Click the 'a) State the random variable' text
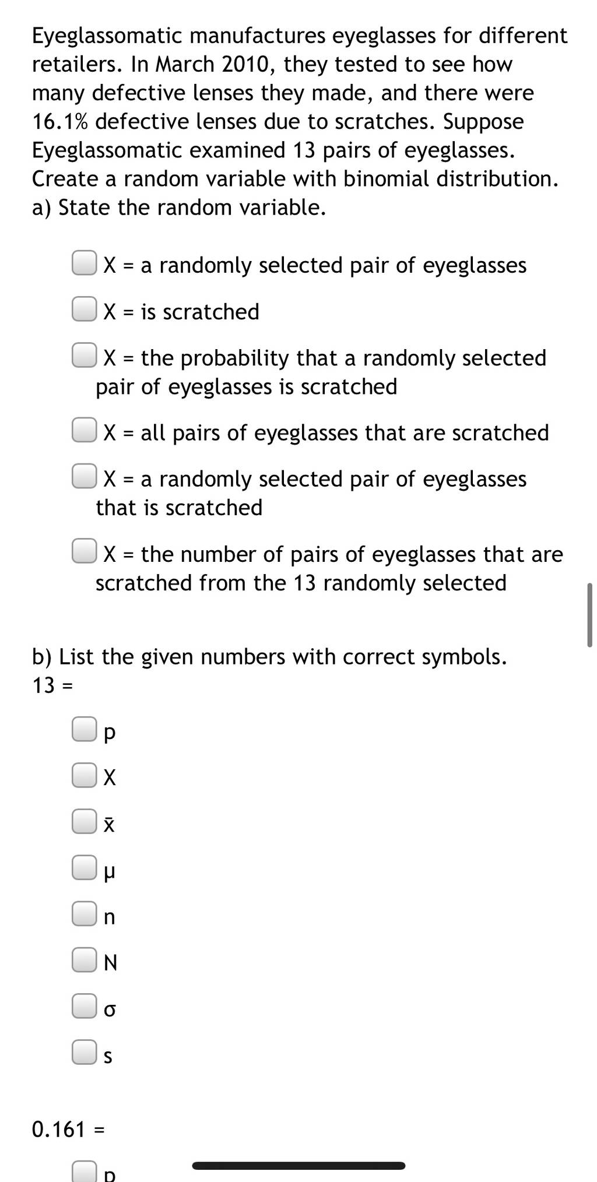The height and width of the screenshot is (1182, 597). (x=179, y=207)
